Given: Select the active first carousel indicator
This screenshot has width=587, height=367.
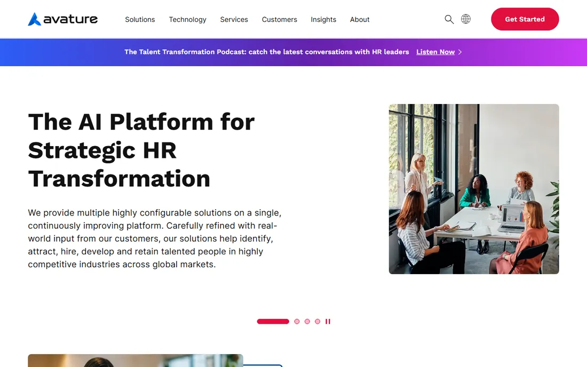Looking at the screenshot, I should [273, 321].
